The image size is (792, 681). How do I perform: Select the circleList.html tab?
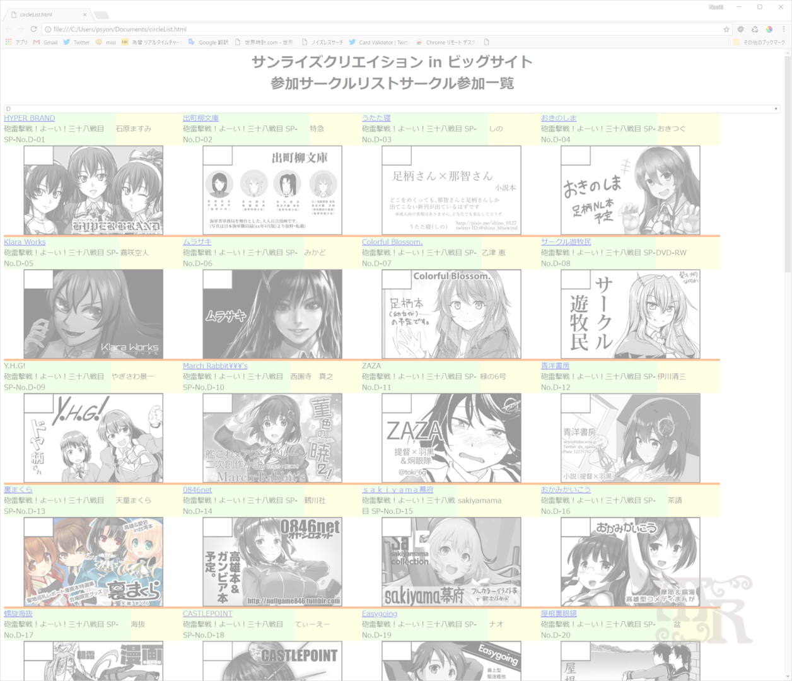click(x=49, y=14)
